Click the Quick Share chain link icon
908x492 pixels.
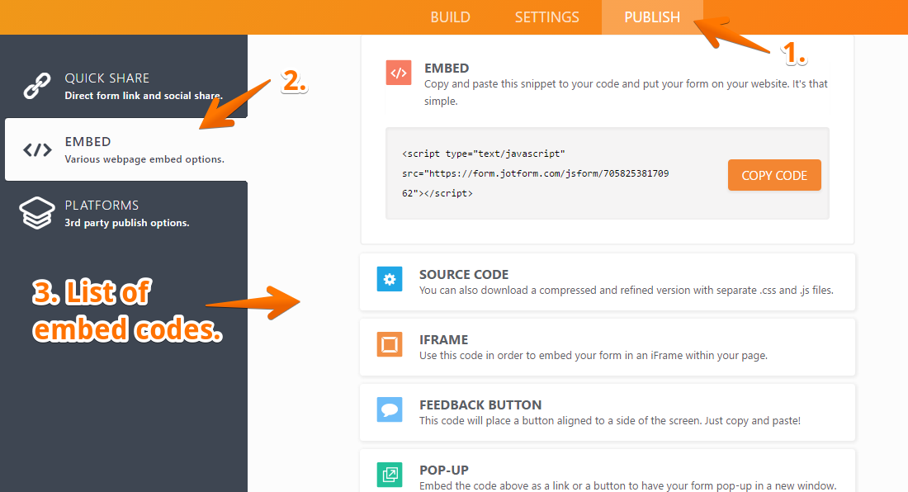pos(36,86)
